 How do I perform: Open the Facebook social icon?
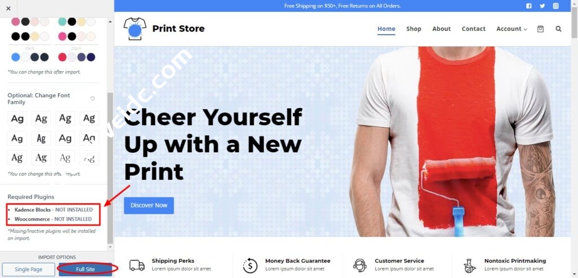coord(528,6)
